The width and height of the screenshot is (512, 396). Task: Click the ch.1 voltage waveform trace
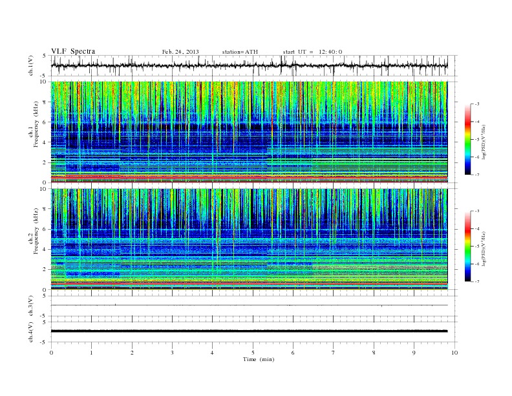[x=249, y=65]
